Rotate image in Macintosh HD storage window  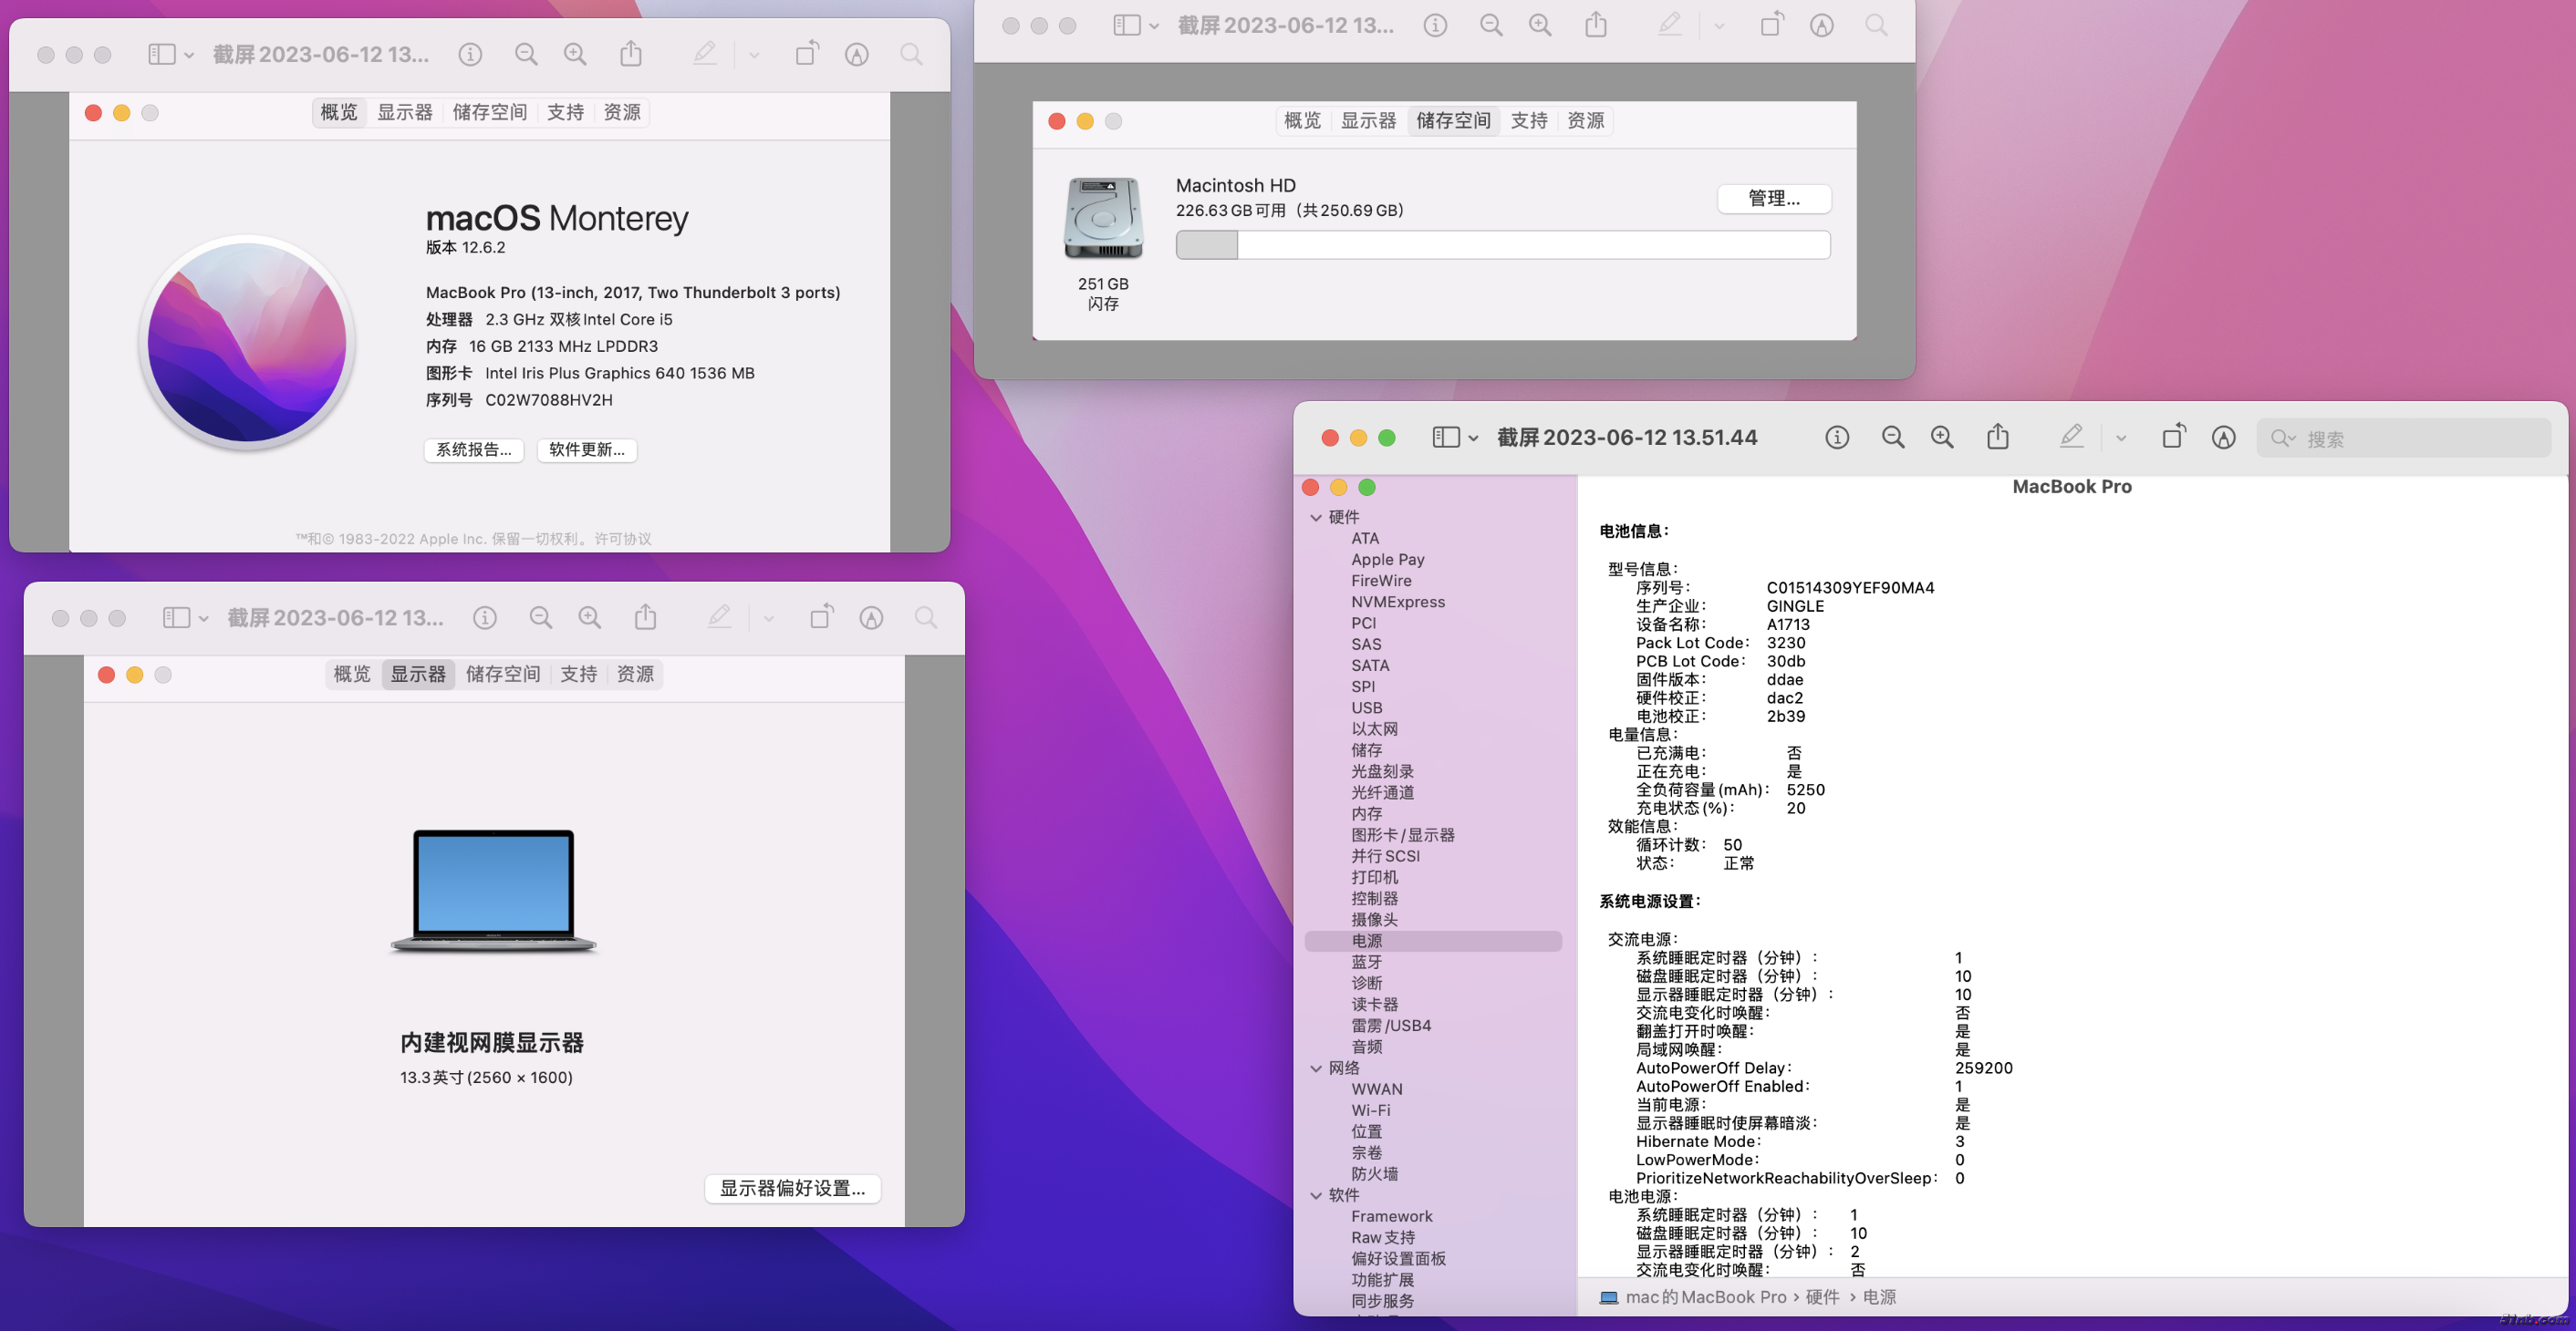point(1772,24)
